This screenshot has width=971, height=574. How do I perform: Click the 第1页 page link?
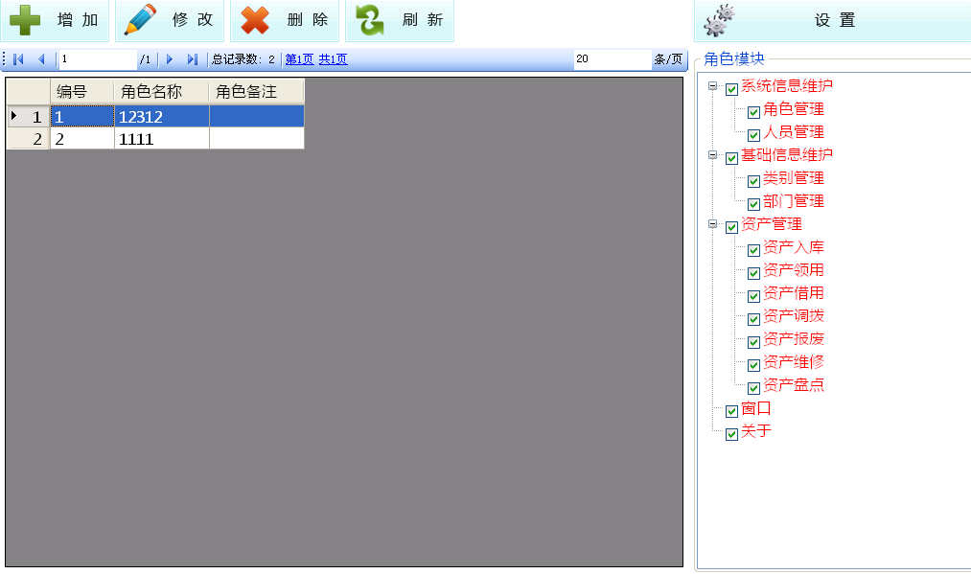(299, 59)
